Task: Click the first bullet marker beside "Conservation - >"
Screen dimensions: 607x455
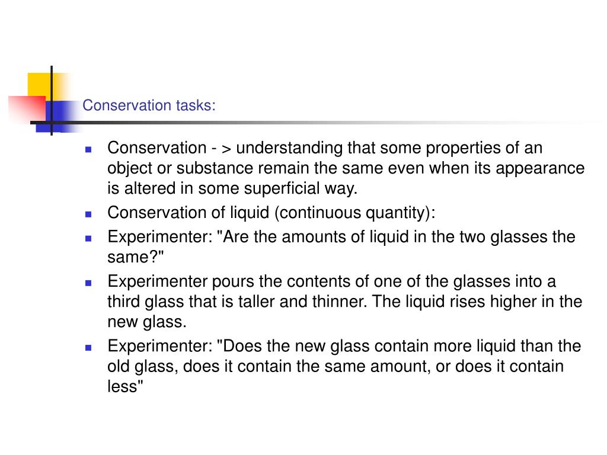Action: [x=88, y=149]
